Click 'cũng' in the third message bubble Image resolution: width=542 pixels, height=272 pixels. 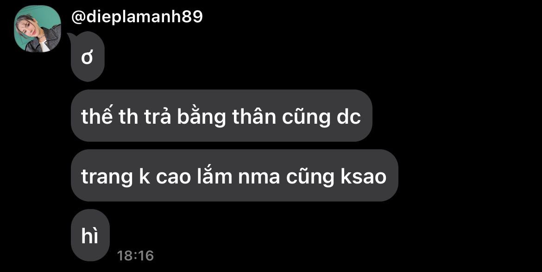point(310,178)
